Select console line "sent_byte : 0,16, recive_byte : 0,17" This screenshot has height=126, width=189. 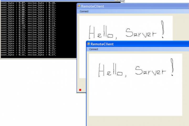coord(28,55)
